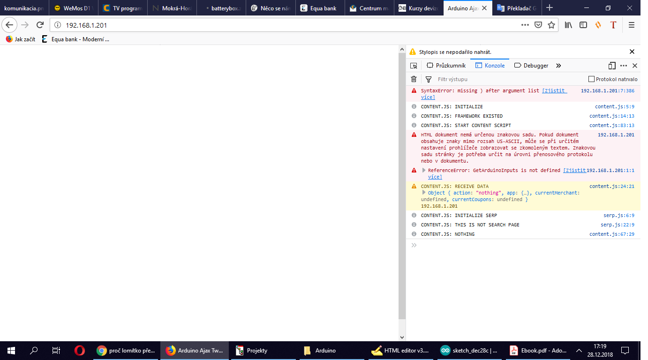Enable the Protokol natrvalo checkbox
The width and height of the screenshot is (648, 360).
tap(591, 79)
